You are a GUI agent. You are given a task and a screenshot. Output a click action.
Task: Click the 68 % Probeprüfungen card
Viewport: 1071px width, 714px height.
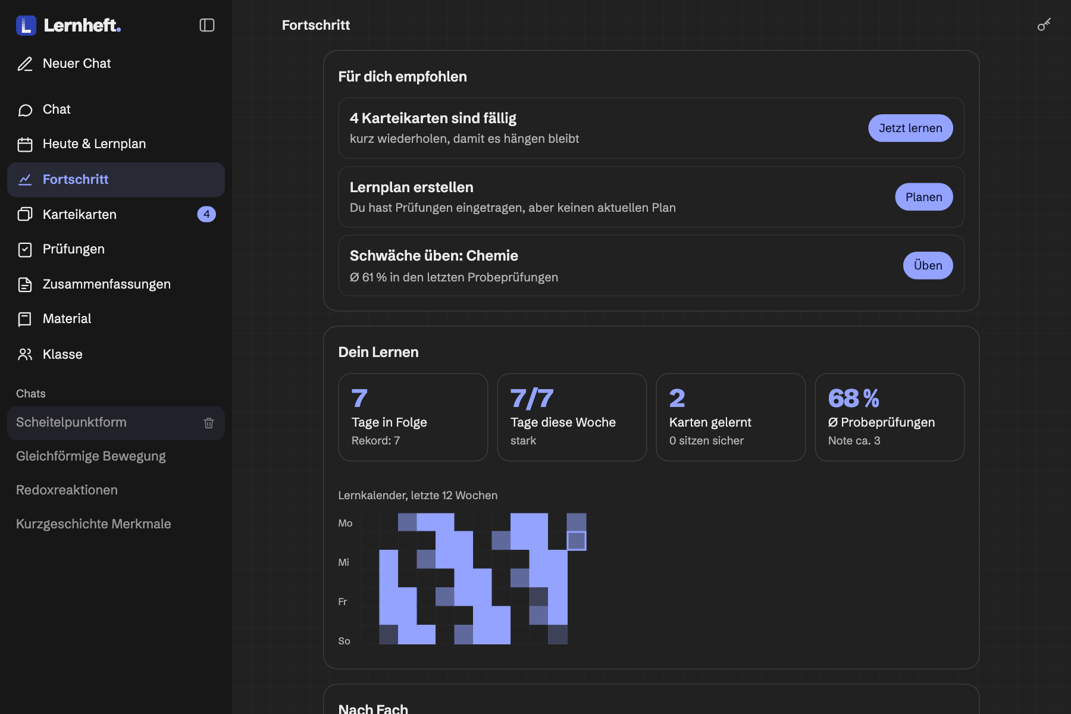pos(890,417)
